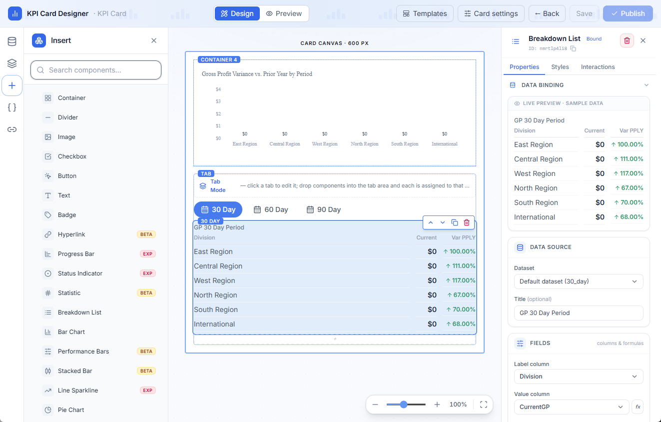The image size is (661, 422).
Task: Open the Properties tab
Action: point(524,67)
